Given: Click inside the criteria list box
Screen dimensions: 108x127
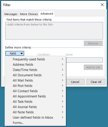Looking at the screenshot, I should coord(54,31).
